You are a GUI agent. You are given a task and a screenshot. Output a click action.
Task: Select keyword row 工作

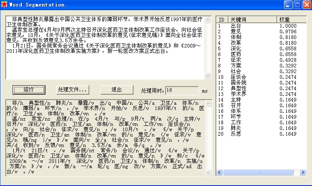261,123
